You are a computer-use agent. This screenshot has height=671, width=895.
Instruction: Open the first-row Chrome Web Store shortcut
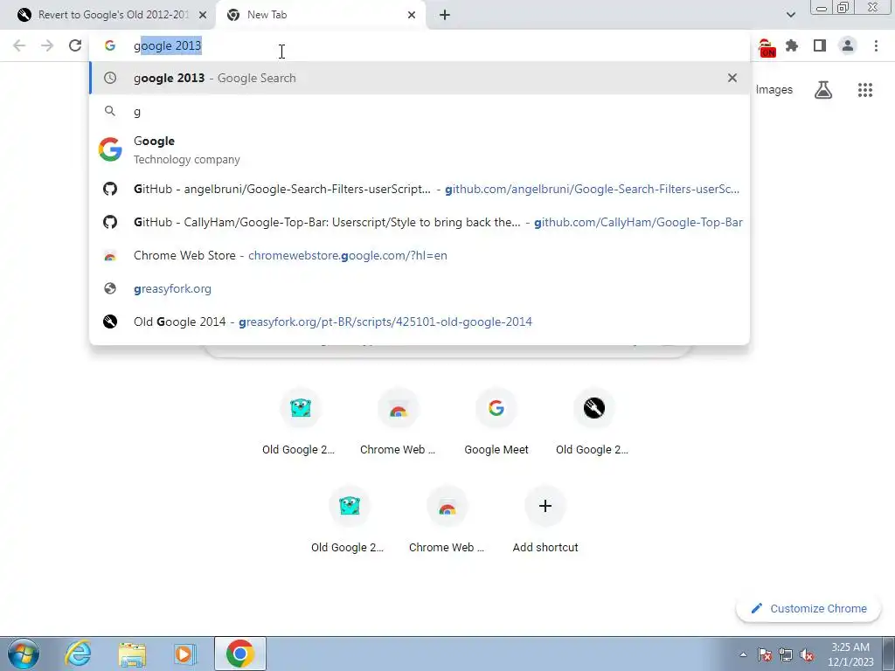click(398, 423)
